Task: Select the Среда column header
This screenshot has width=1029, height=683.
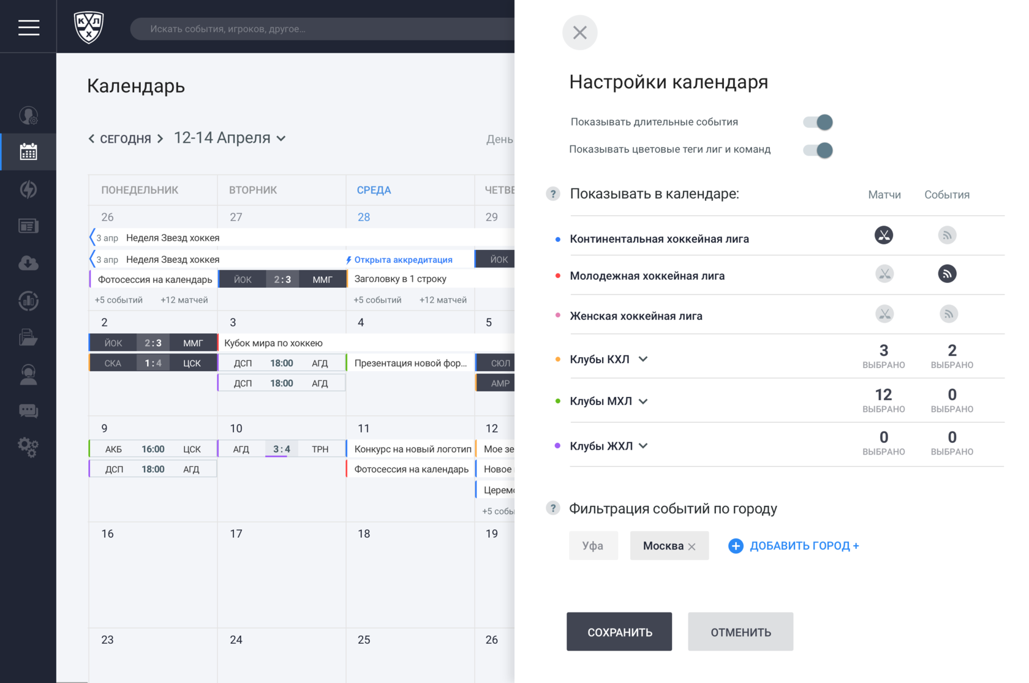Action: (x=374, y=190)
